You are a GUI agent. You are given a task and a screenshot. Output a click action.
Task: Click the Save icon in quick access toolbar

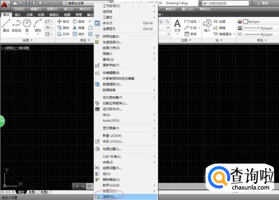[27, 3]
